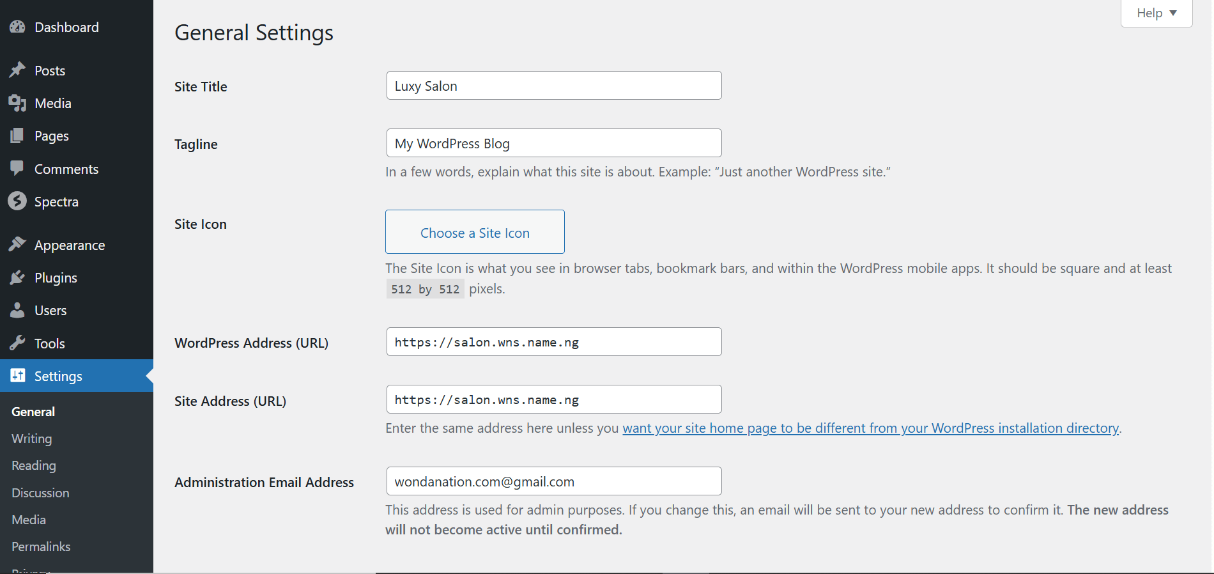Screen dimensions: 1214x574
Task: Open the Dashboard menu item
Action: 77,27
